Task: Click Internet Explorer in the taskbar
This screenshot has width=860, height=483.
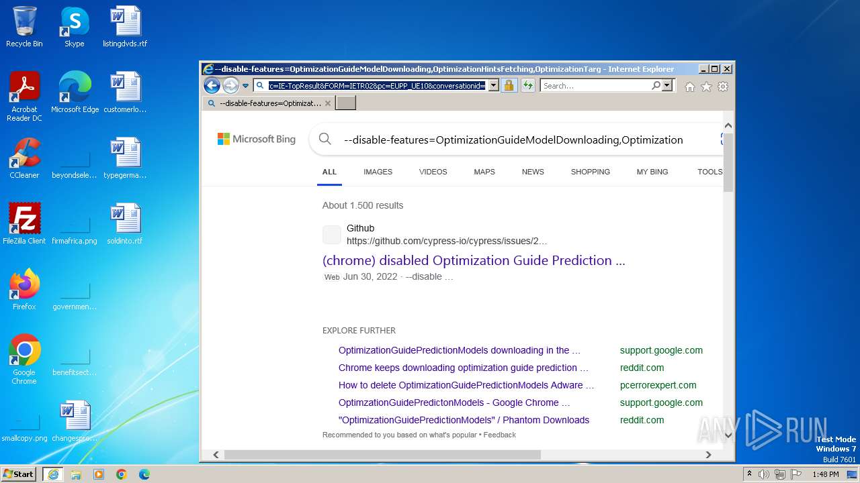Action: 52,474
